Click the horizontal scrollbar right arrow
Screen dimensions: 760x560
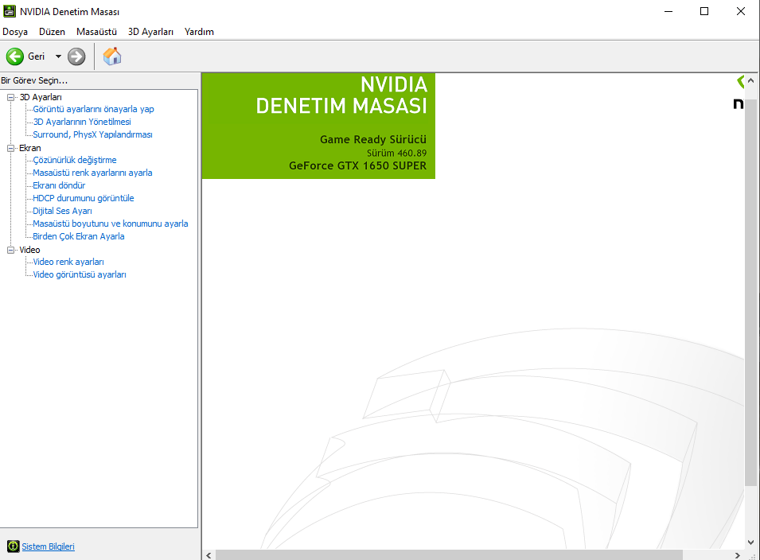(737, 554)
